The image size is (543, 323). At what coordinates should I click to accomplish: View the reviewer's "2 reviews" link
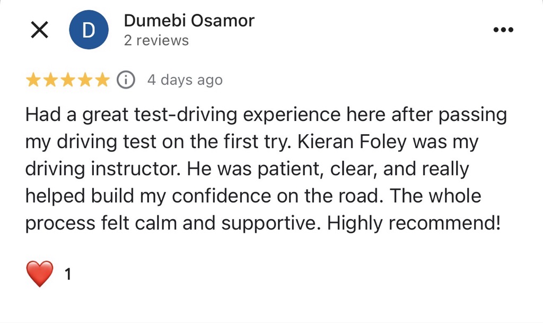pyautogui.click(x=156, y=40)
